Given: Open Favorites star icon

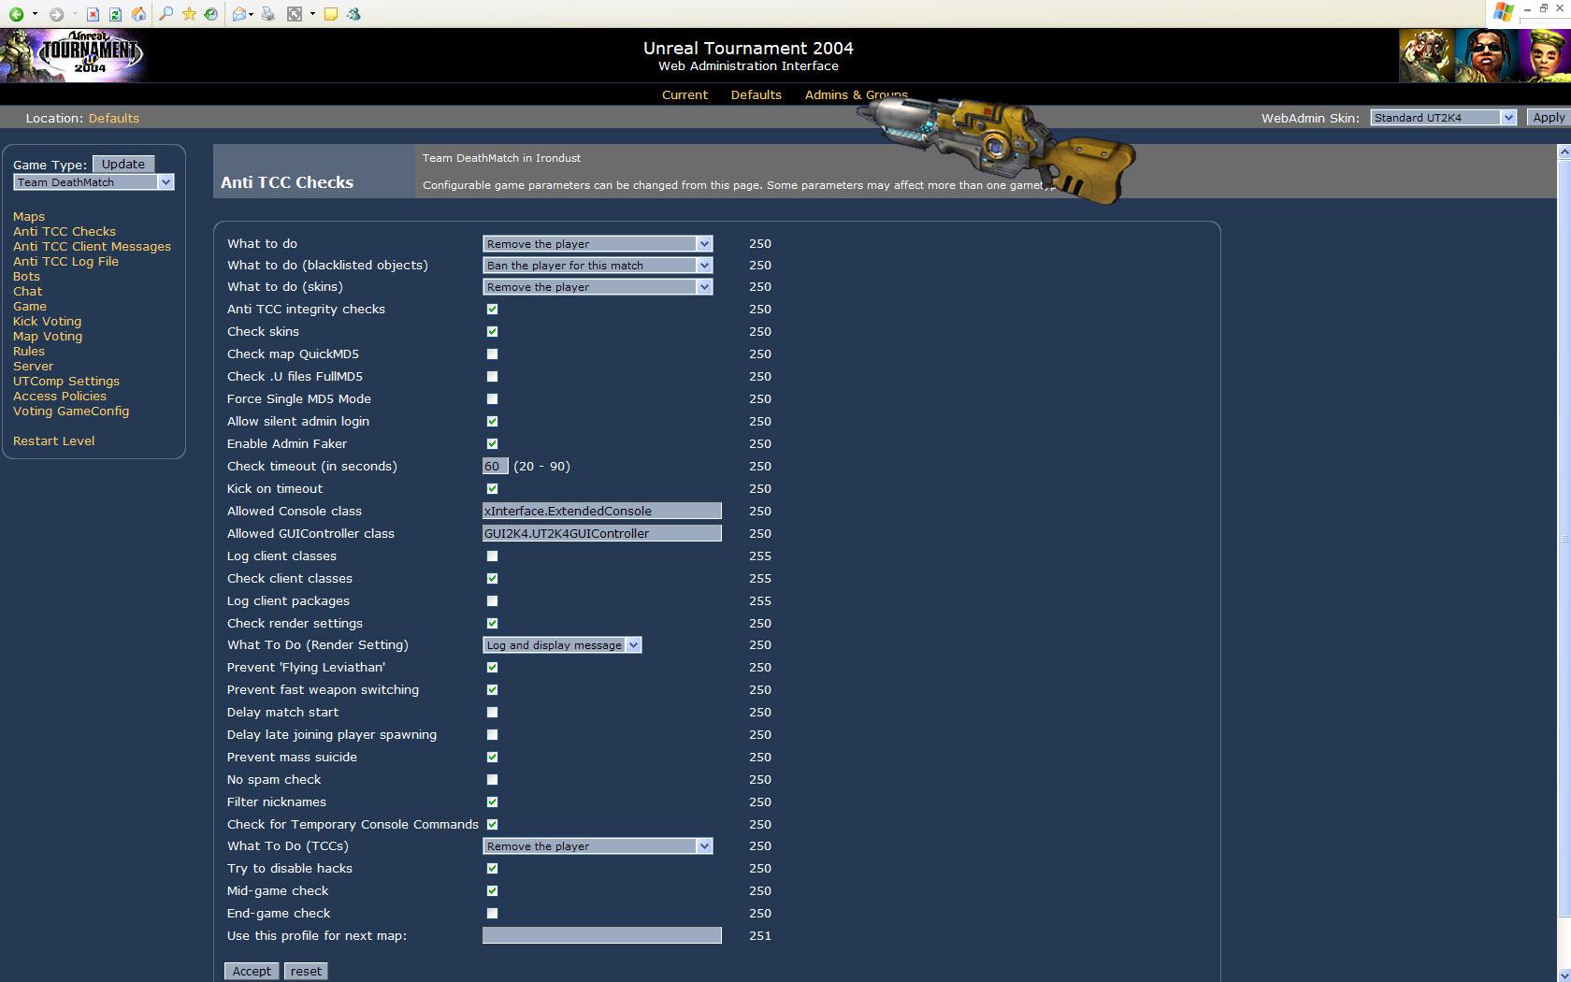Looking at the screenshot, I should [x=189, y=14].
